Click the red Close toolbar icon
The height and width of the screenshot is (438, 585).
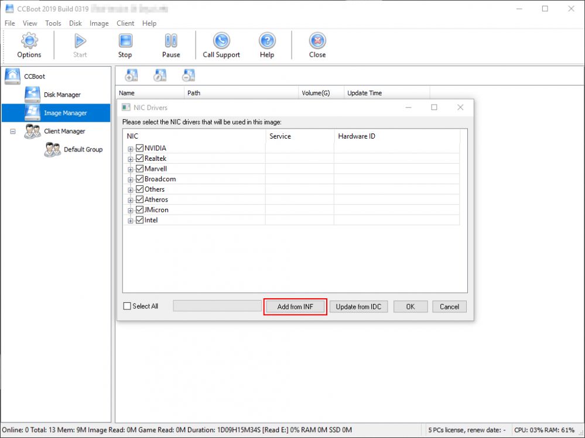pyautogui.click(x=317, y=40)
